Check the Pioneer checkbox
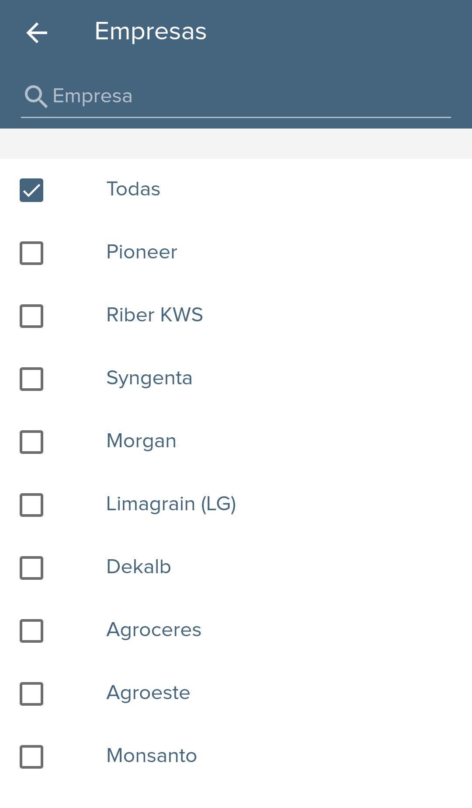 point(31,253)
